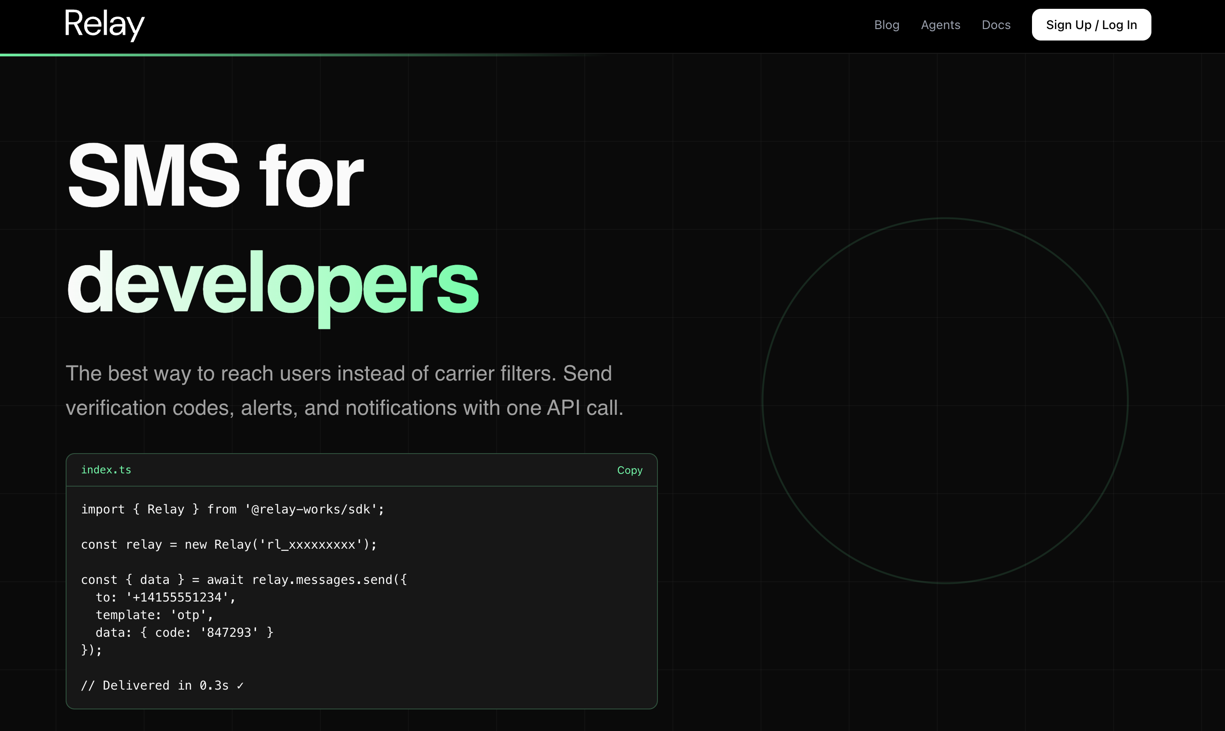Click the import Relay code line
Viewport: 1225px width, 731px height.
pyautogui.click(x=232, y=509)
